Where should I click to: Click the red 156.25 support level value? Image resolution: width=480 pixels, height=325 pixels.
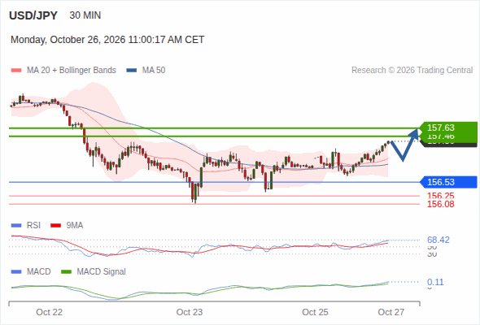pos(441,196)
